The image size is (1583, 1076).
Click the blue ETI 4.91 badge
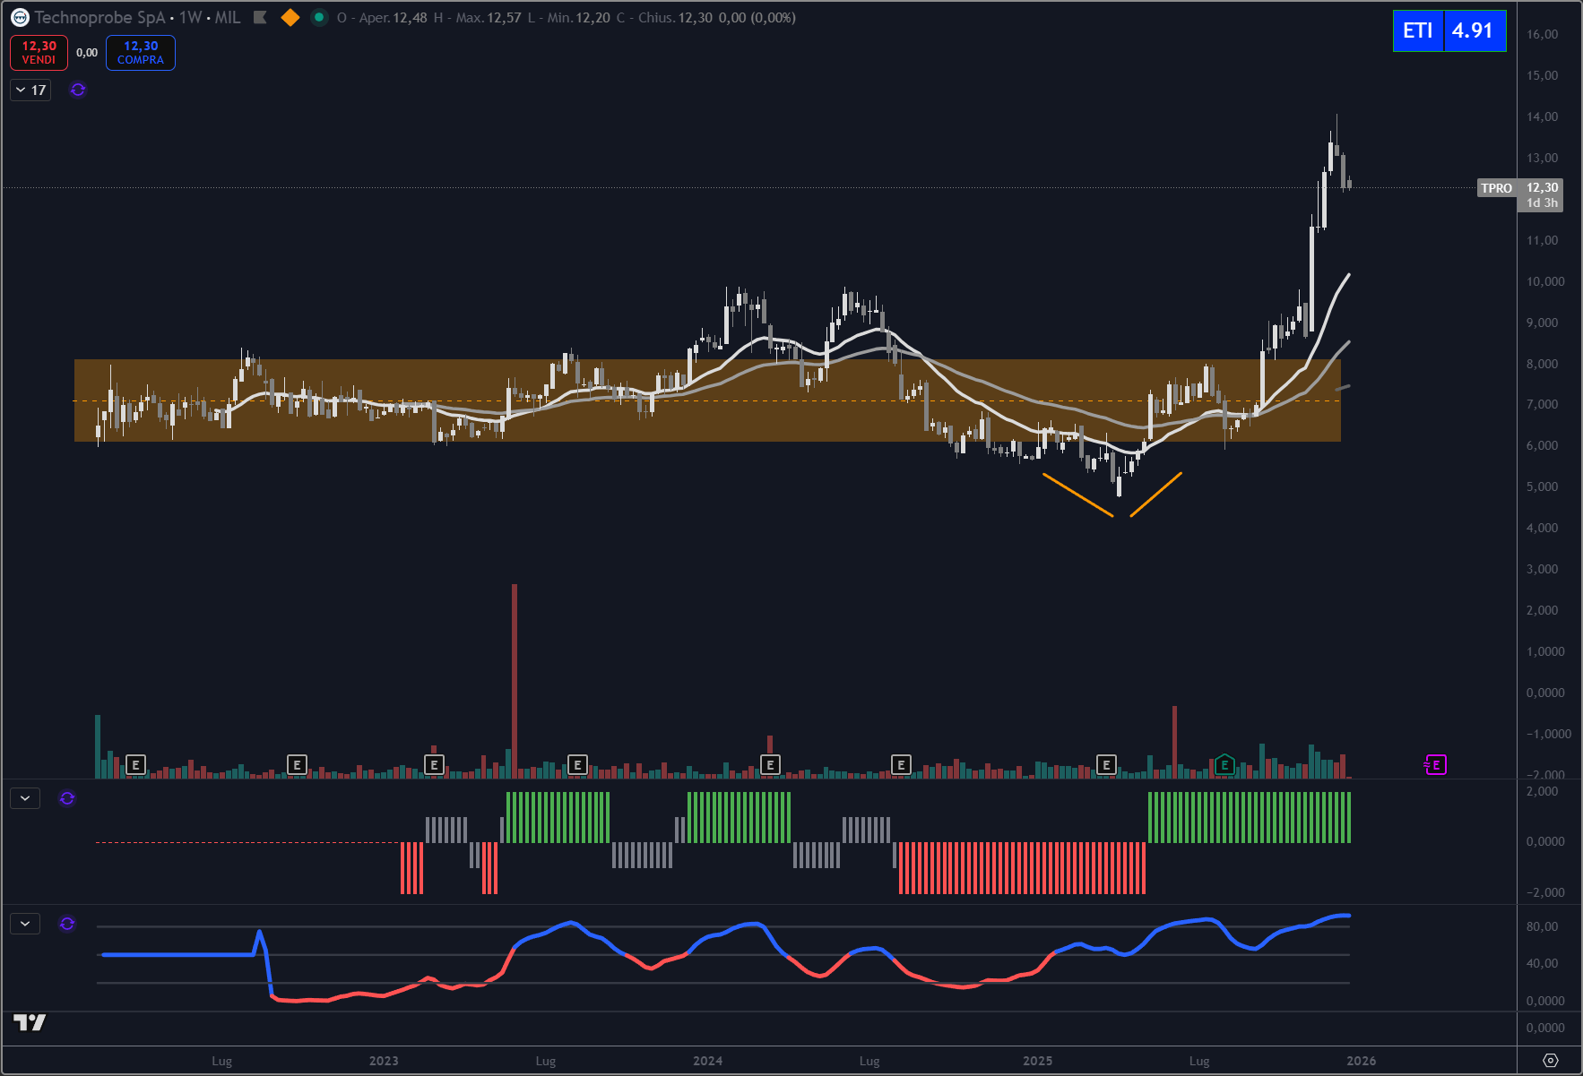pos(1449,31)
